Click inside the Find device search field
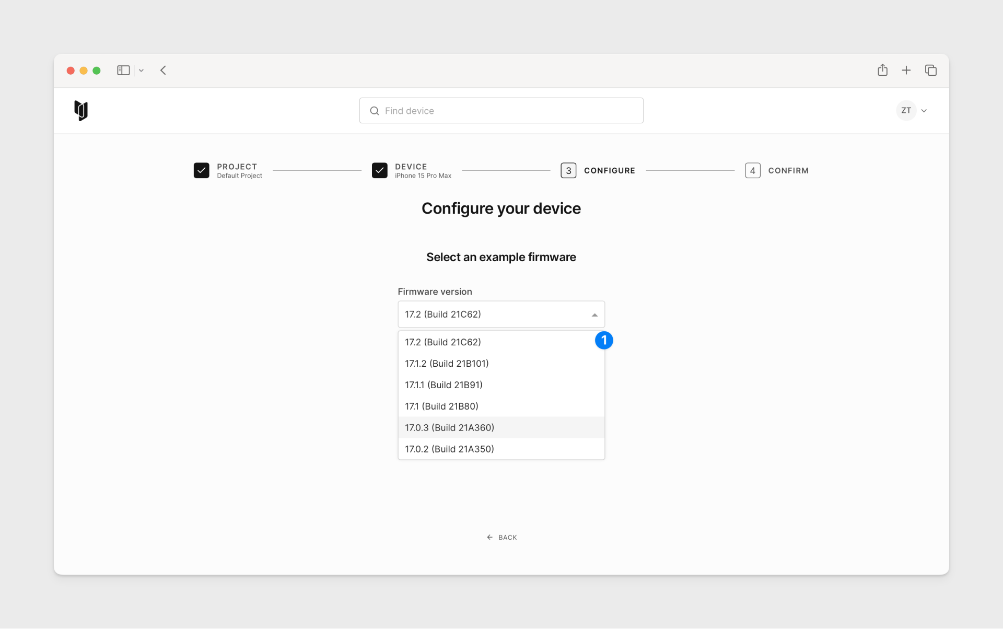The image size is (1003, 629). coord(501,110)
